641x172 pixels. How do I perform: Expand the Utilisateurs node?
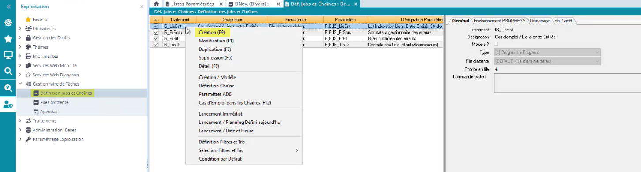(x=20, y=29)
